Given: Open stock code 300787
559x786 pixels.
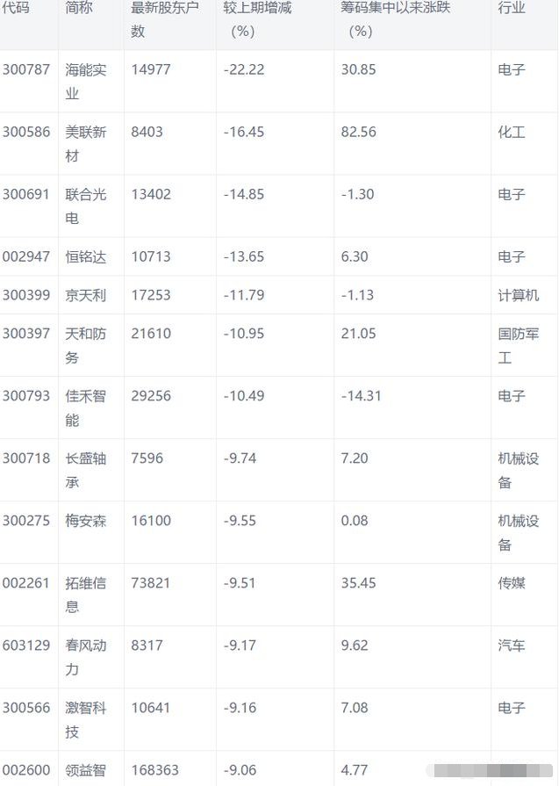Looking at the screenshot, I should [27, 69].
